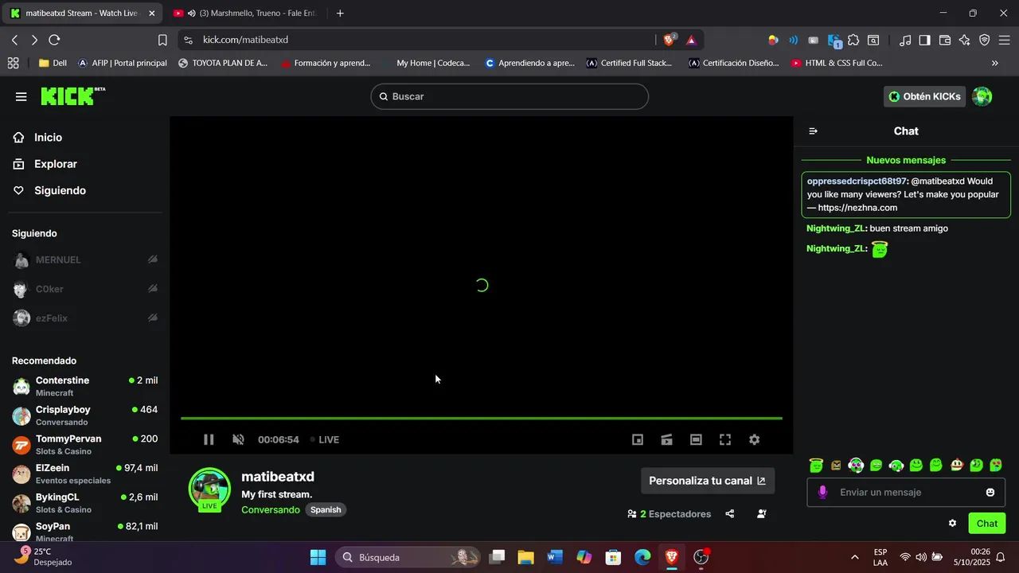
Task: Open the clip creation icon
Action: pyautogui.click(x=667, y=439)
